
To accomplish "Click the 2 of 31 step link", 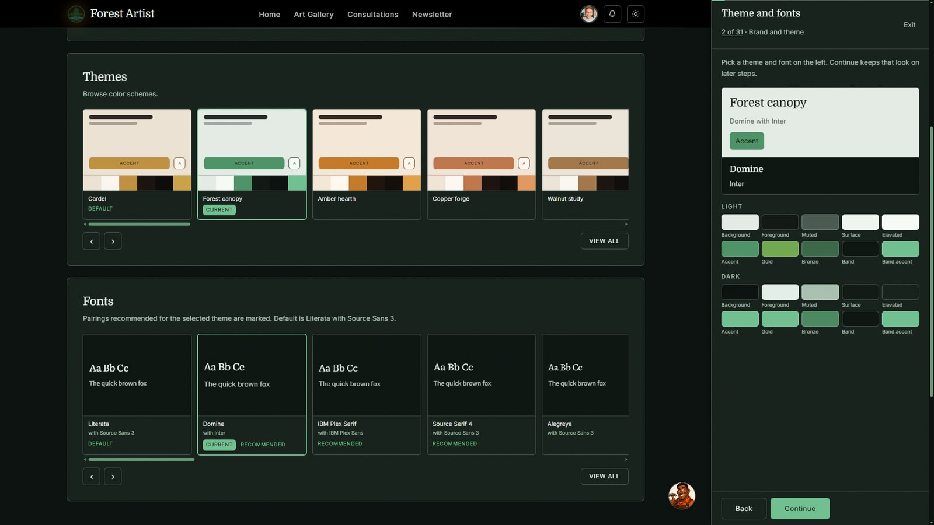I will coord(732,32).
